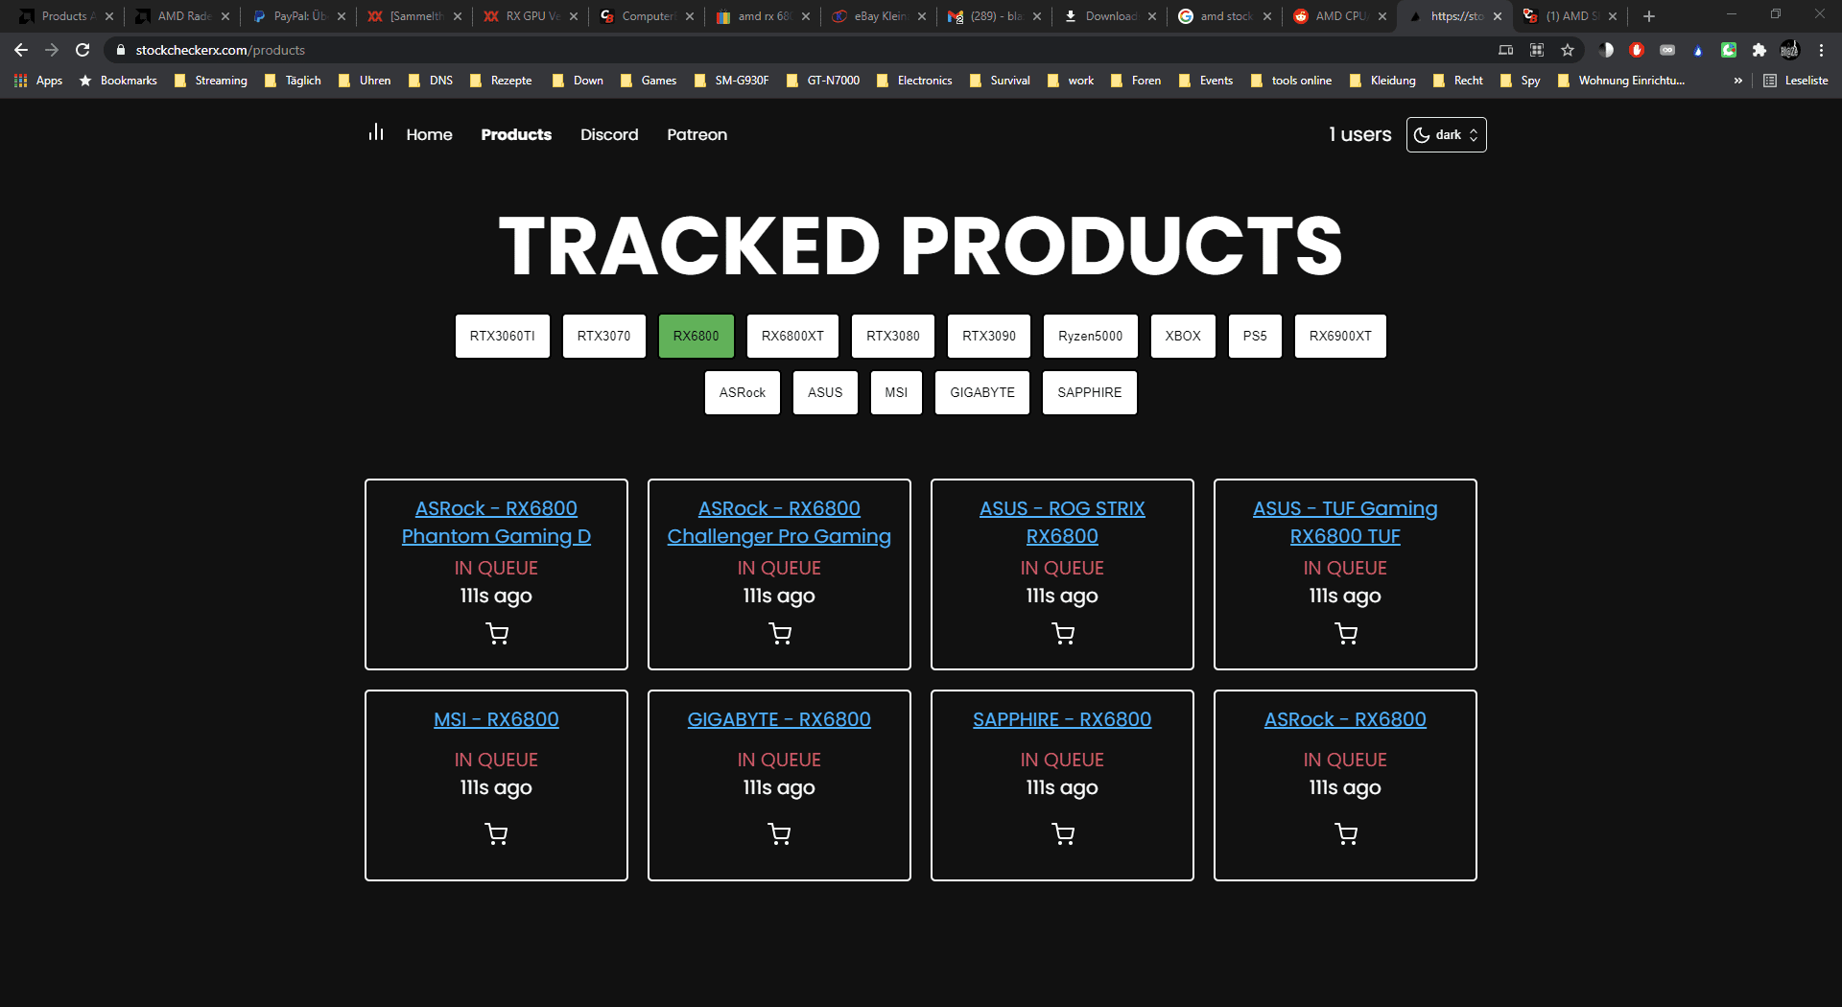
Task: Click the cart icon under ASUS ROG STRIX RX6800
Action: pyautogui.click(x=1063, y=633)
